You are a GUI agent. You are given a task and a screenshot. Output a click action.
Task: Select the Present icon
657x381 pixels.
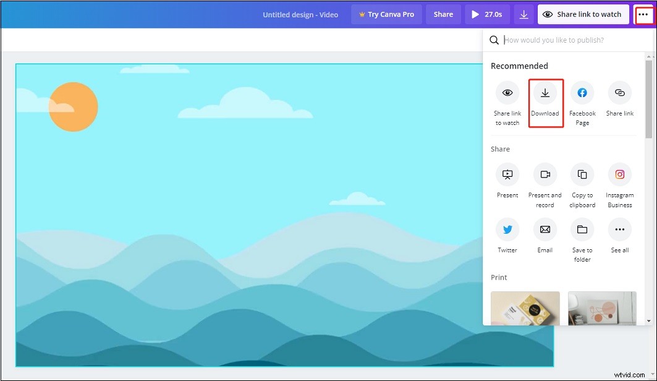coord(507,174)
